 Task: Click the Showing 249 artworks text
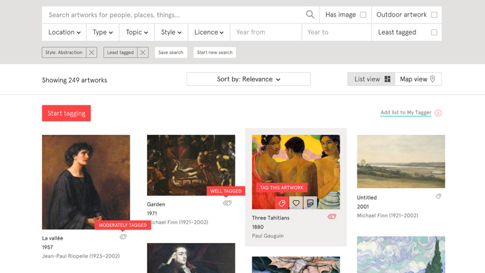pos(74,80)
